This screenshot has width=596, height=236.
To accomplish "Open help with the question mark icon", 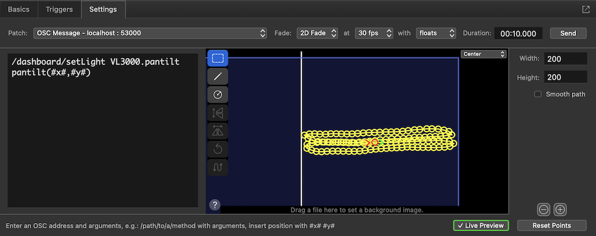I will pos(215,205).
